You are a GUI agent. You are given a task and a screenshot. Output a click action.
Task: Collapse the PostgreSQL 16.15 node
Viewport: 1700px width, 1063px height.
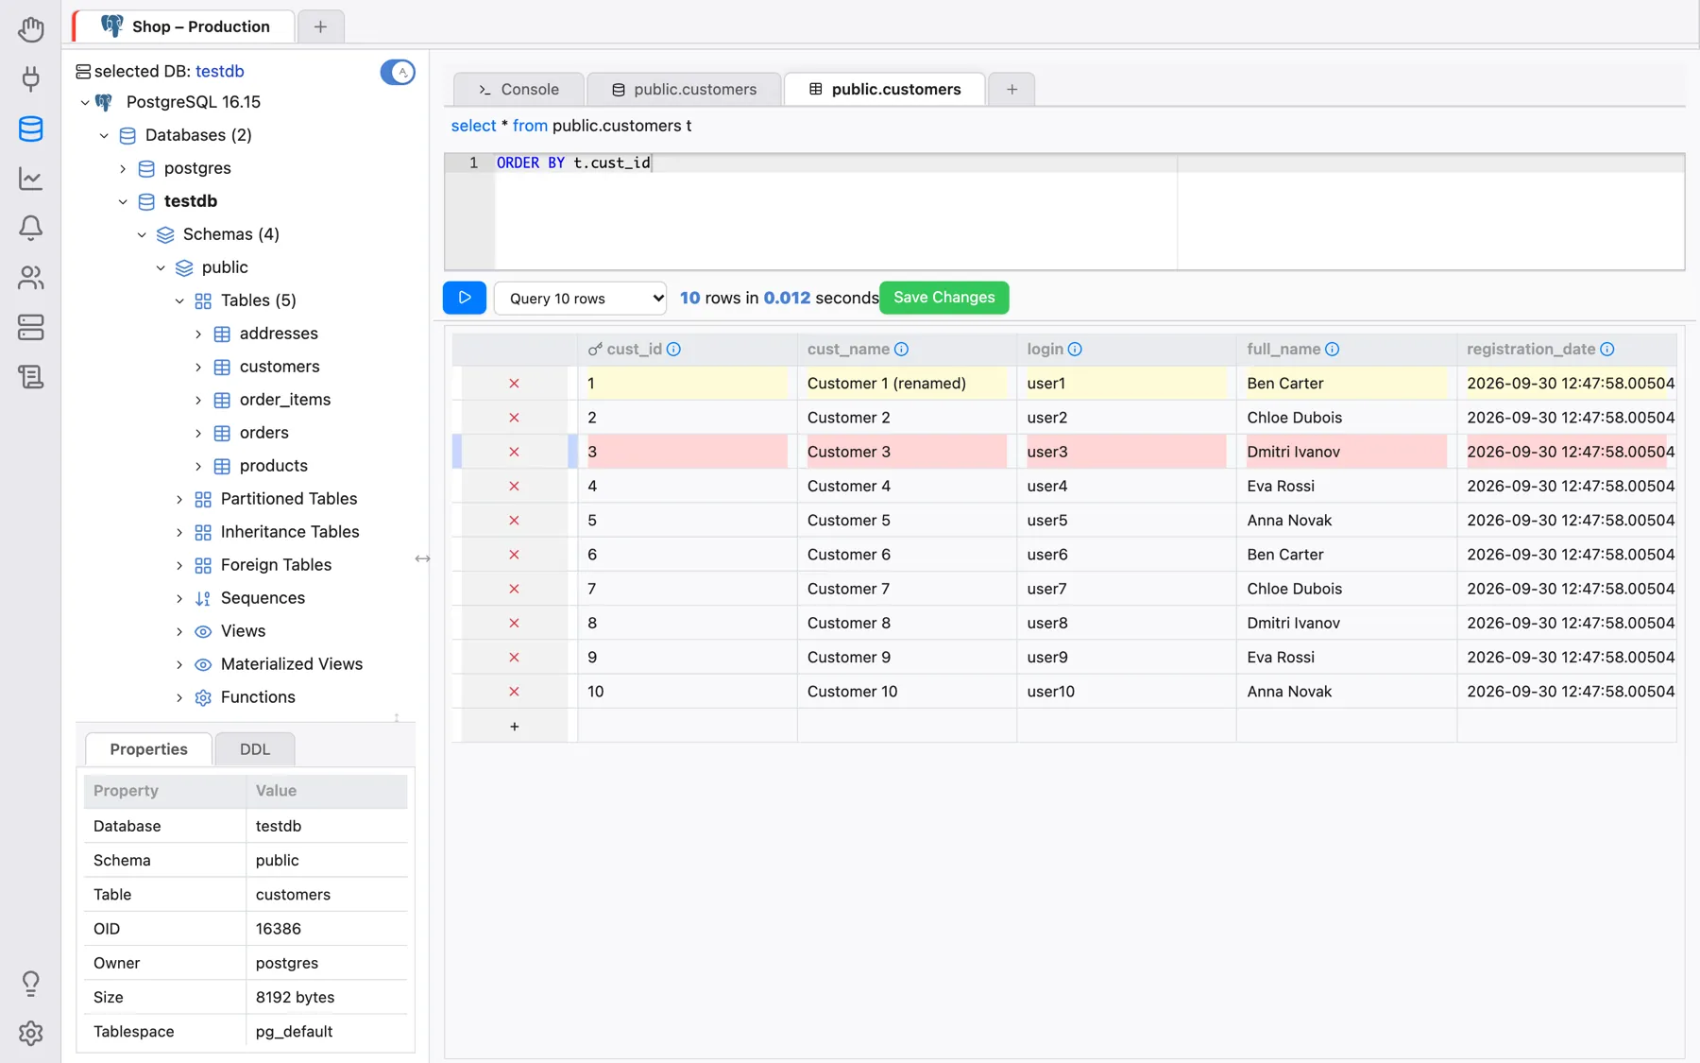(85, 102)
